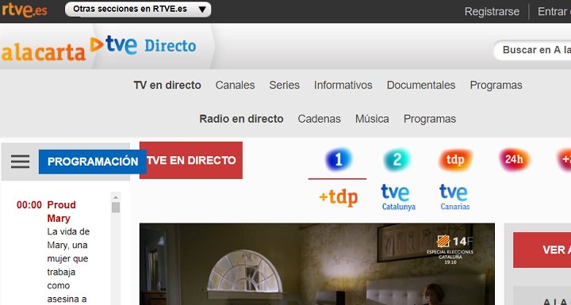This screenshot has width=571, height=305.
Task: Go to Series section
Action: 284,85
